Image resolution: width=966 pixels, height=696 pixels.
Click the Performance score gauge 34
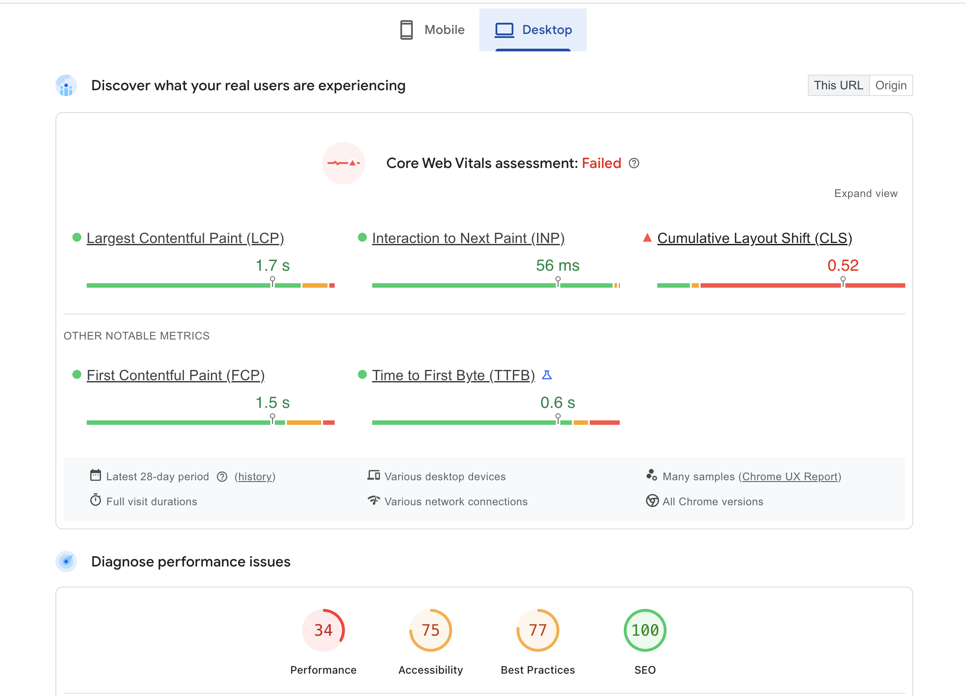[323, 630]
